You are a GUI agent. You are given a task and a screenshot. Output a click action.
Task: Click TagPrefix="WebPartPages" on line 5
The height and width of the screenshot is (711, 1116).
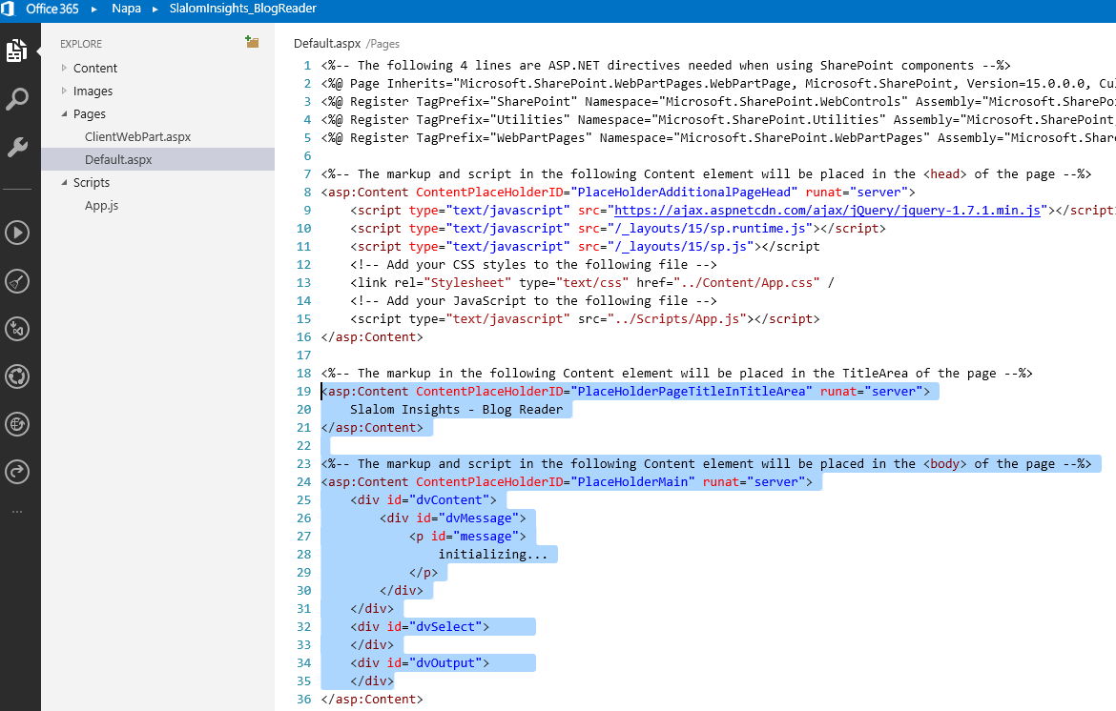click(504, 138)
